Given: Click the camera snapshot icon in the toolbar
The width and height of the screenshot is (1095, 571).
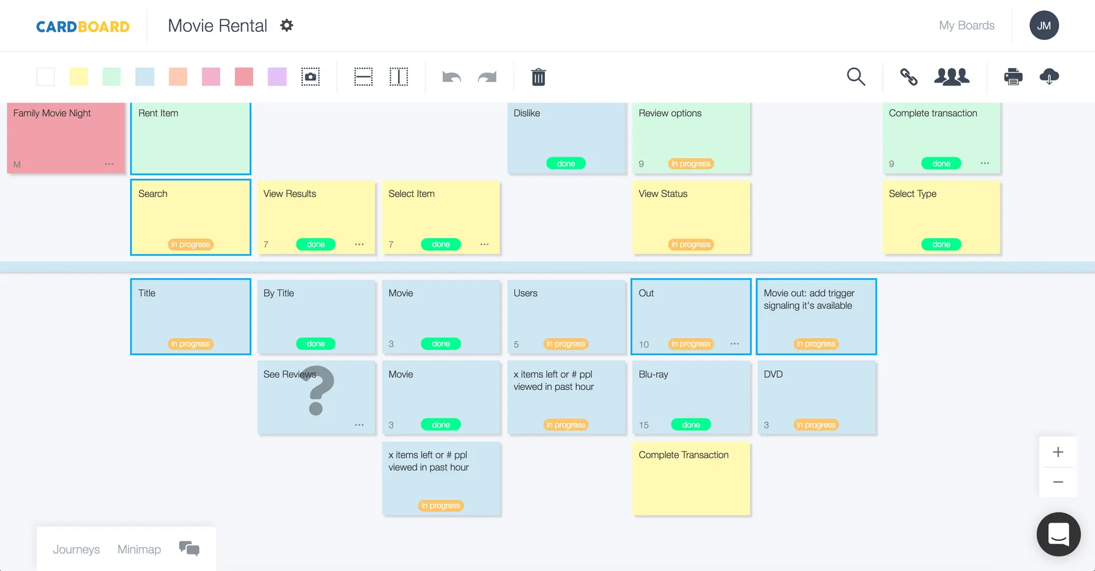Looking at the screenshot, I should [x=310, y=76].
